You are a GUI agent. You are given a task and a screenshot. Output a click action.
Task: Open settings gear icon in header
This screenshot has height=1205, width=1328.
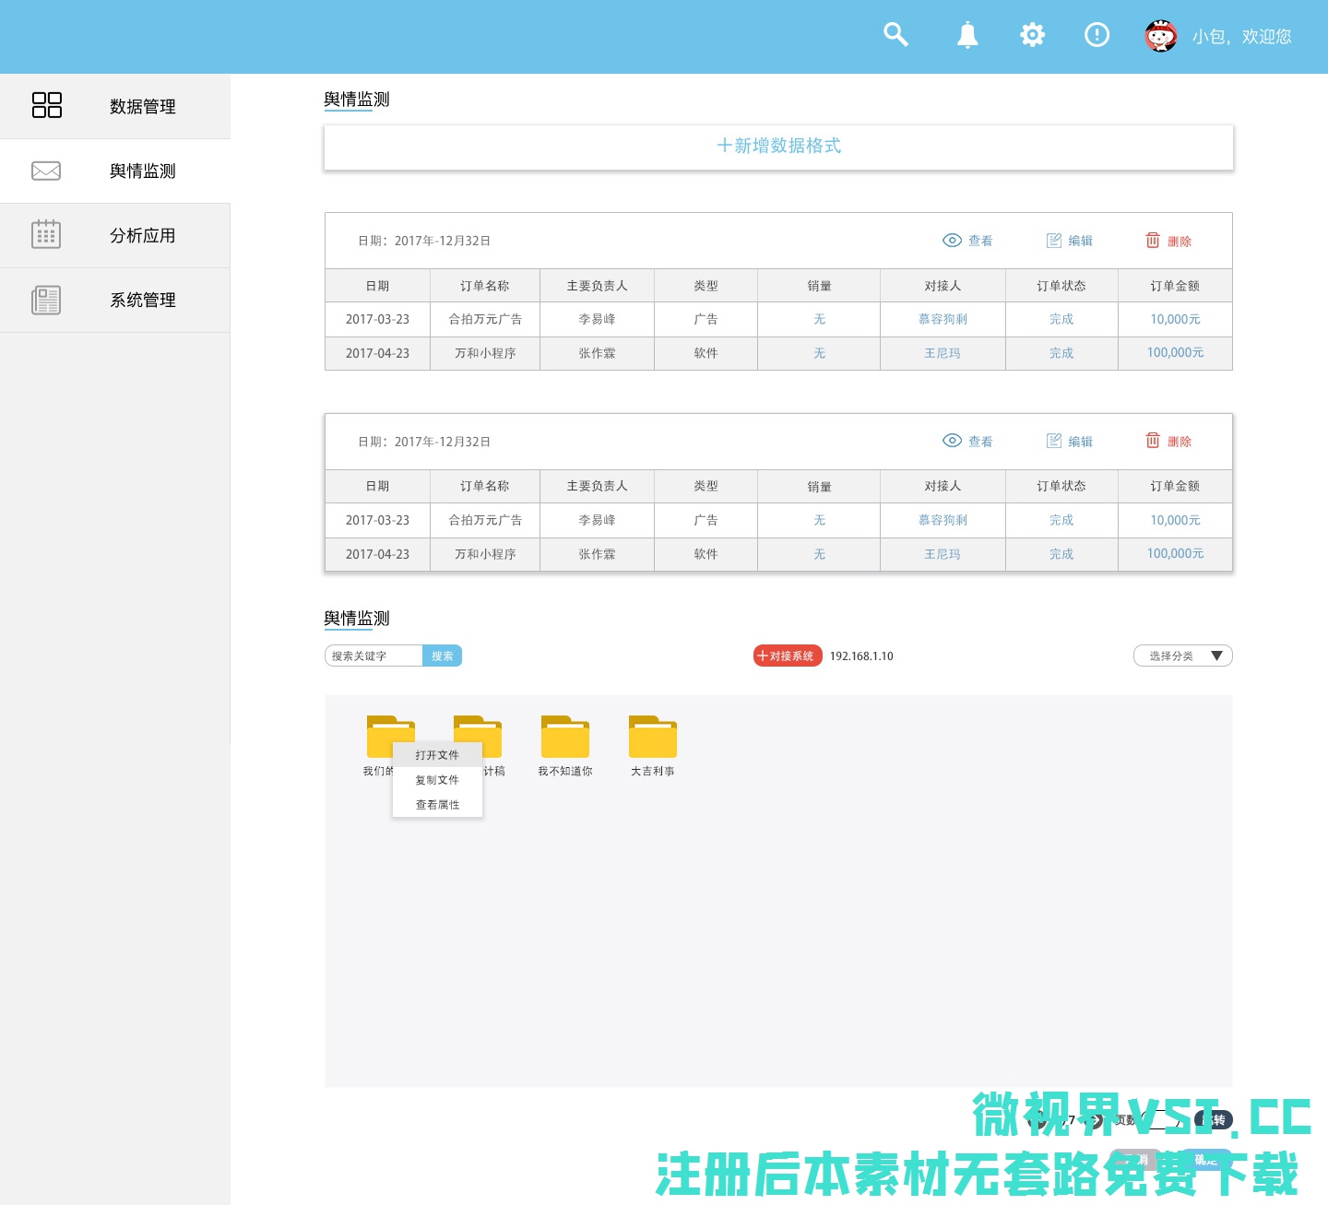(1032, 35)
